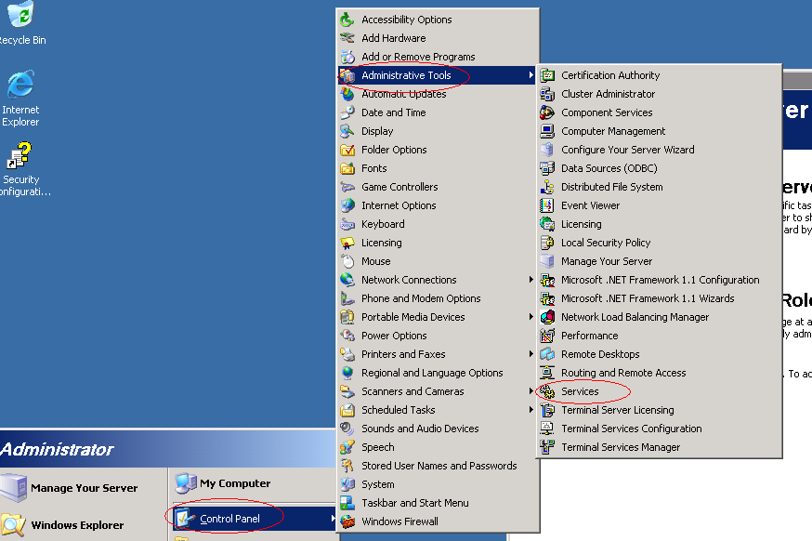
Task: Open Remote Desktops tool
Action: click(660, 354)
